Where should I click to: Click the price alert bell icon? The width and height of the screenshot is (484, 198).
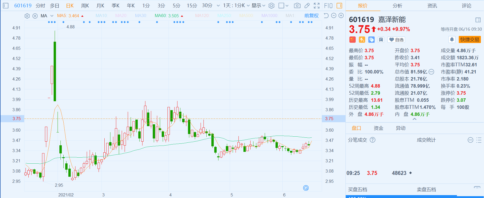pyautogui.click(x=452, y=40)
